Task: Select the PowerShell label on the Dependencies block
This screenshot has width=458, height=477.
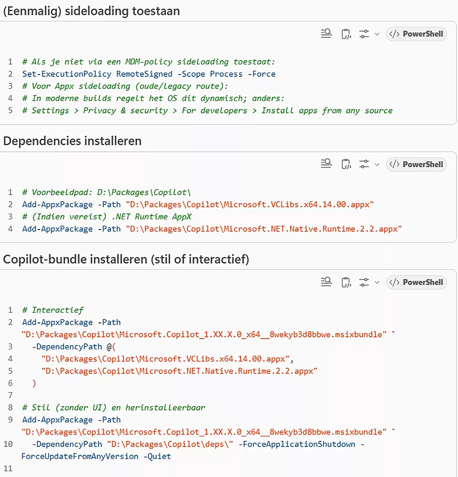Action: click(416, 164)
